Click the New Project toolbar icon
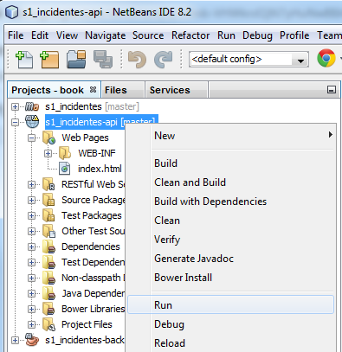Screen dimensions: 342x352 pos(49,60)
